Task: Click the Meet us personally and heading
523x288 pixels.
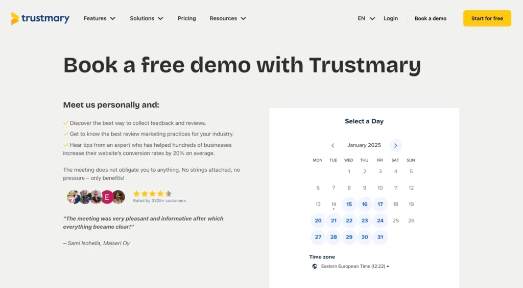Action: [111, 105]
